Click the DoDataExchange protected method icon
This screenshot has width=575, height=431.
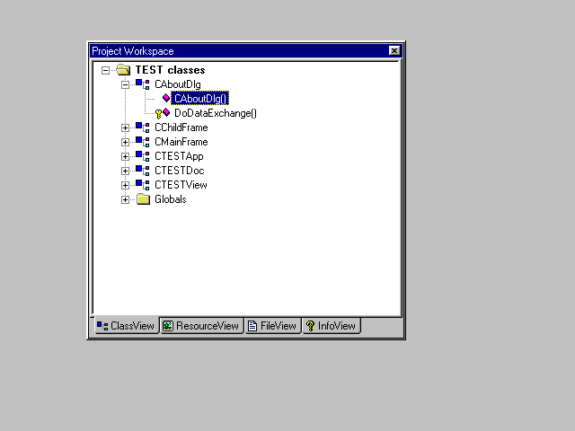pyautogui.click(x=163, y=113)
